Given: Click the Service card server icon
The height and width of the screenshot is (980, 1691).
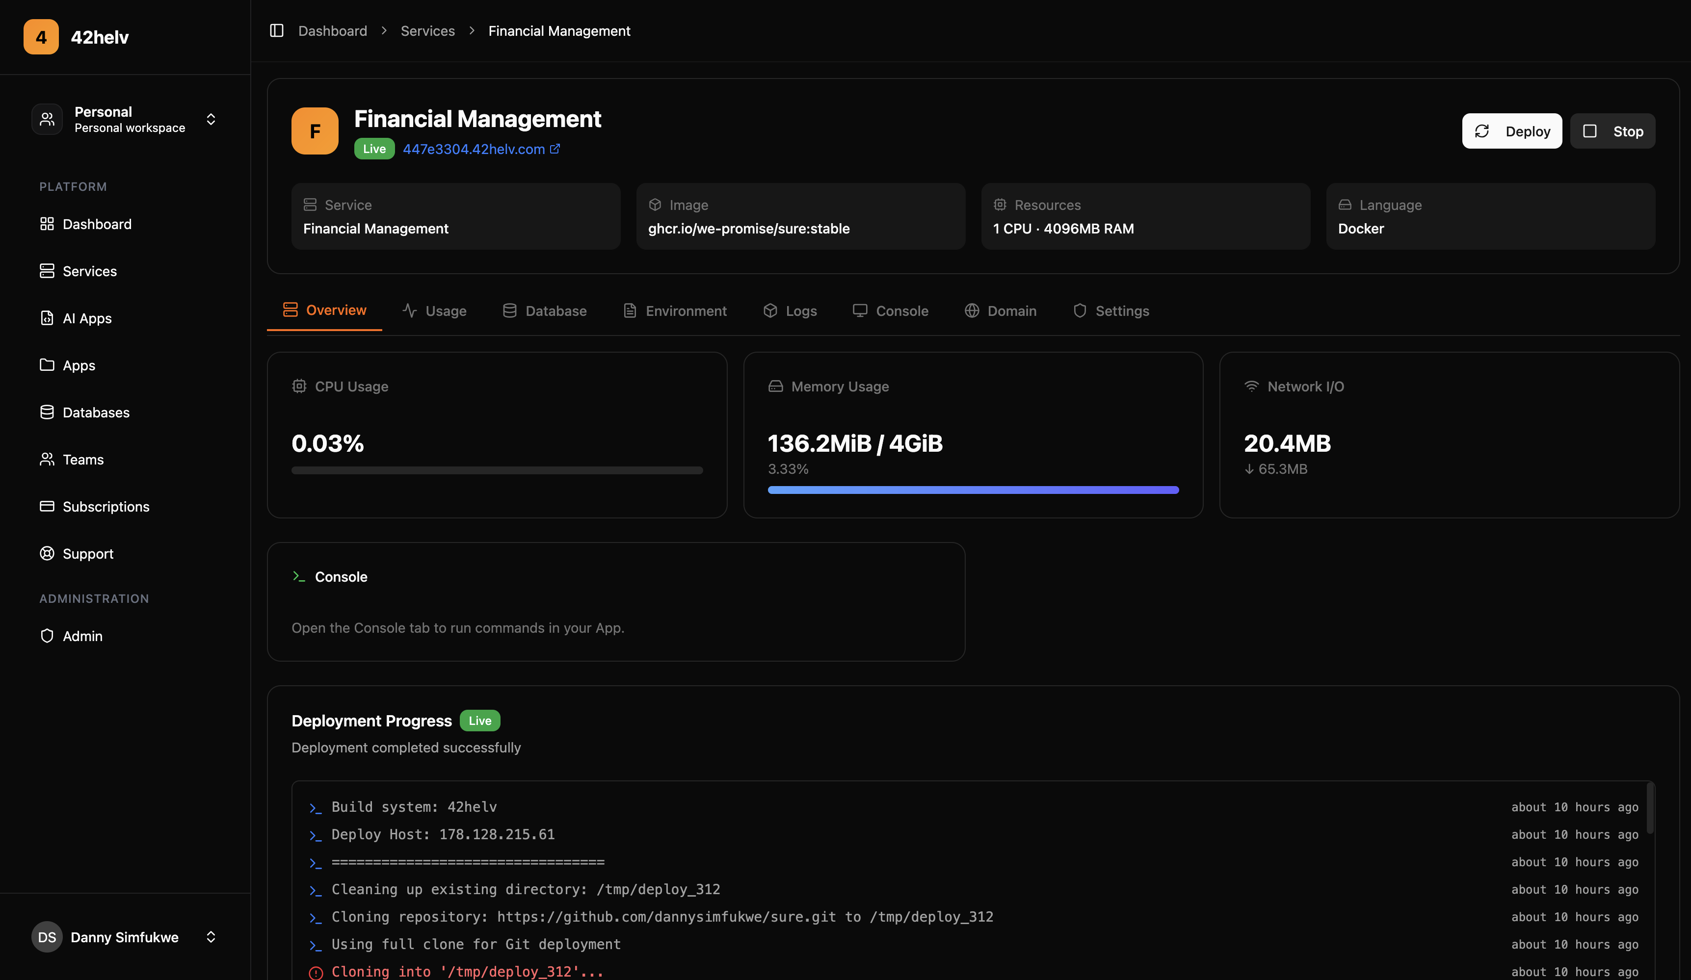Looking at the screenshot, I should pyautogui.click(x=310, y=205).
